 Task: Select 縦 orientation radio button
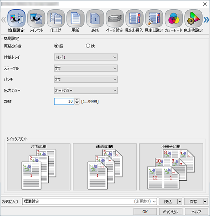tap(56, 46)
